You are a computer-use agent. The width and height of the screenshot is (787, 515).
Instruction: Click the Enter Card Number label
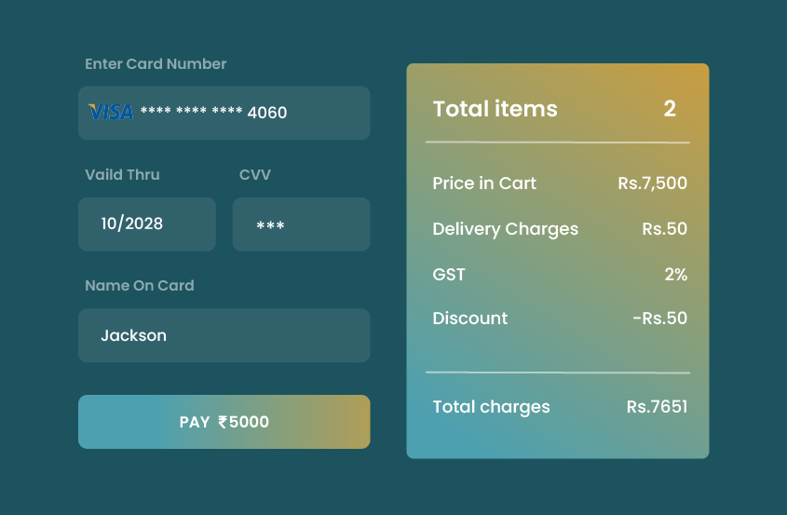click(x=156, y=64)
